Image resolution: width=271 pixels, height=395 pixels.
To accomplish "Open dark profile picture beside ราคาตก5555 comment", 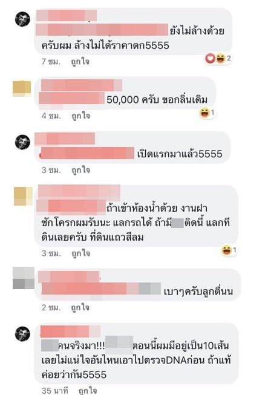I will pos(22,19).
